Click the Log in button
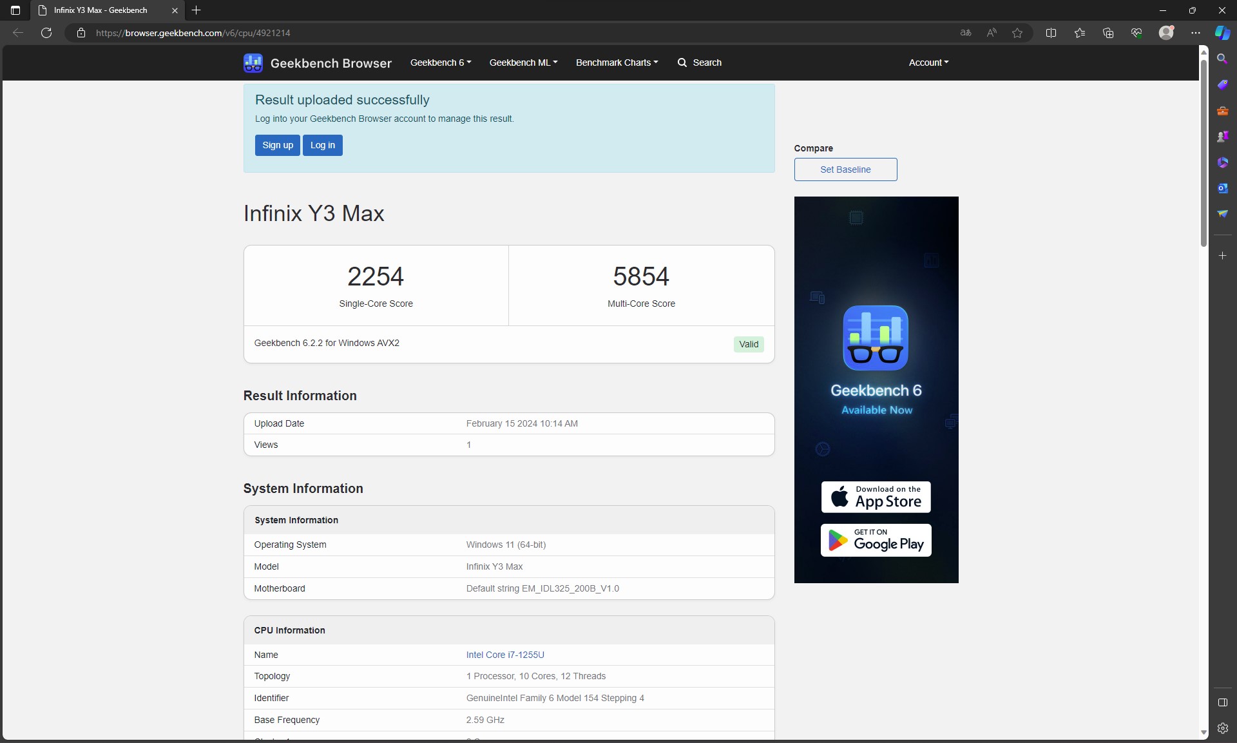The image size is (1237, 743). [323, 145]
